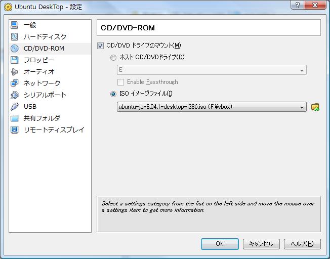
Task: Click the CD/DVD-ROM disc icon
Action: 14,49
